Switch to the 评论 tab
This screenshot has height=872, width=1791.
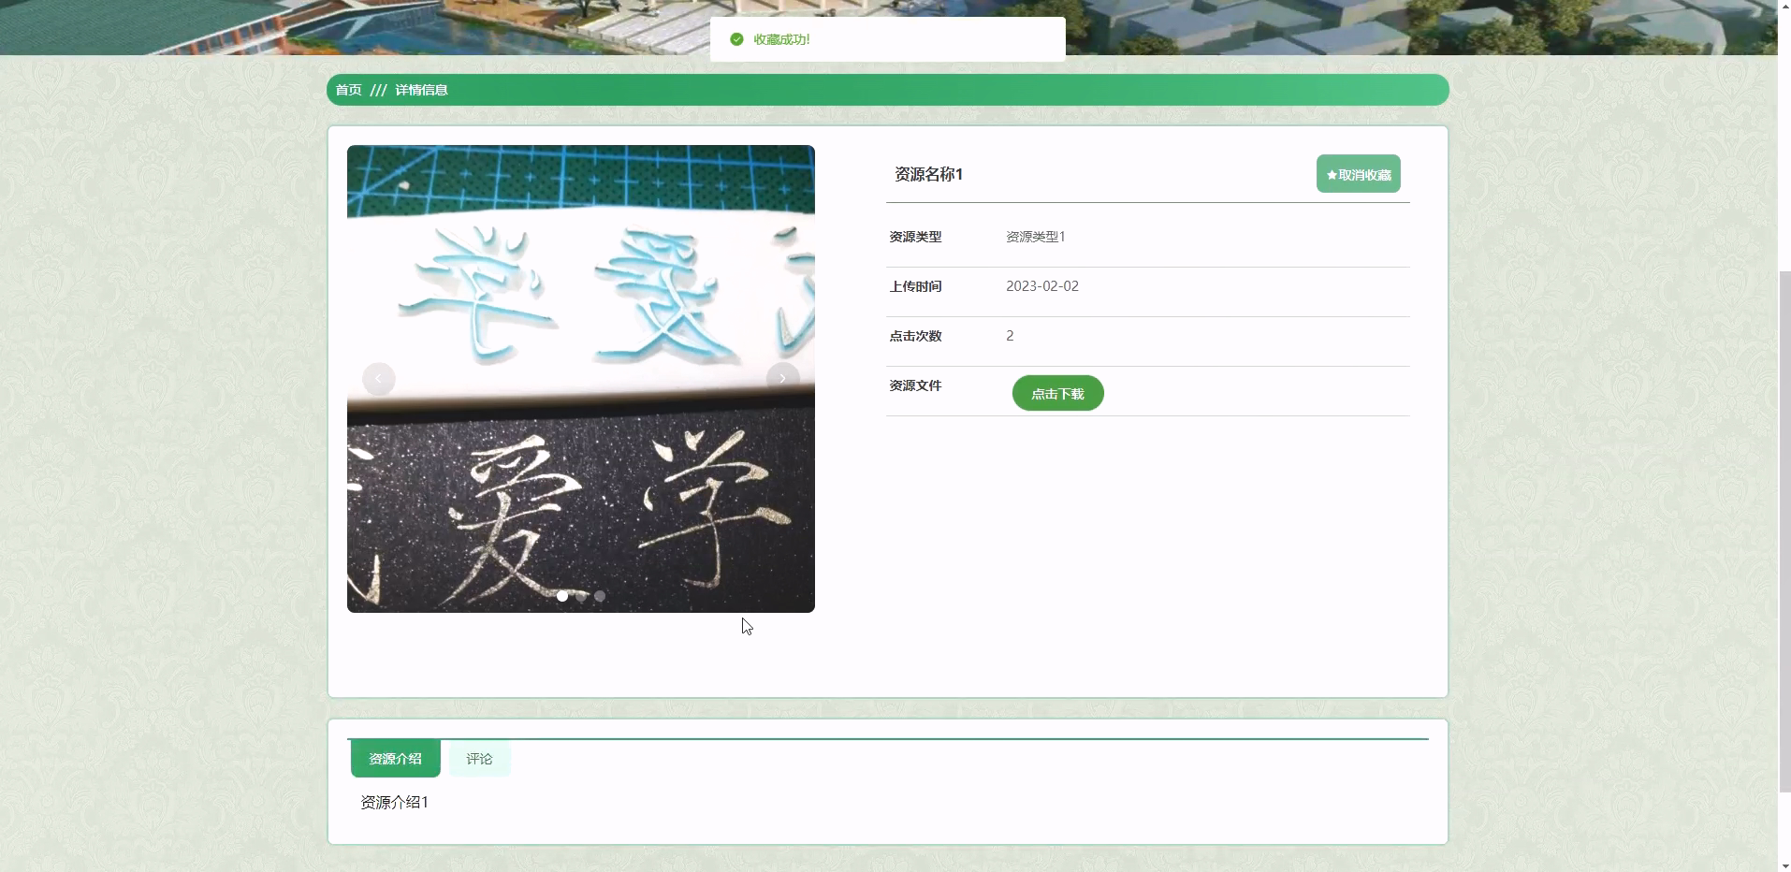[x=478, y=758]
